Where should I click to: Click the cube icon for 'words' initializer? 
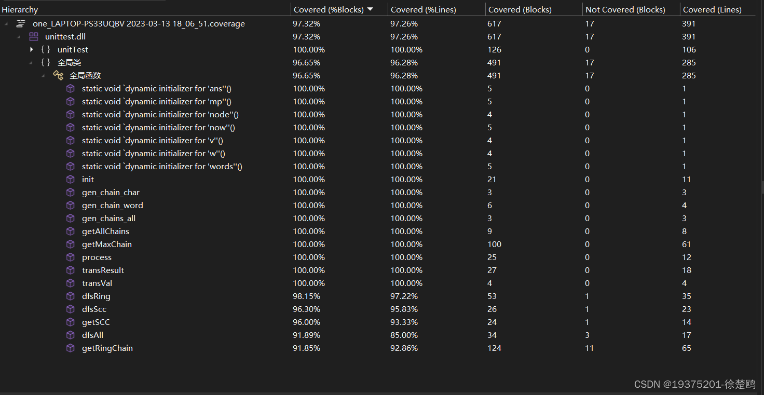point(71,167)
